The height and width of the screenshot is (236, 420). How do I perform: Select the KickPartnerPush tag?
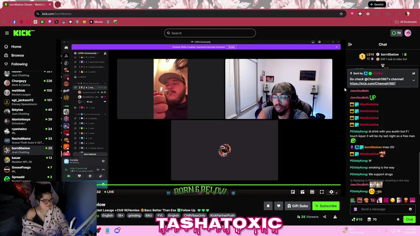tap(222, 216)
